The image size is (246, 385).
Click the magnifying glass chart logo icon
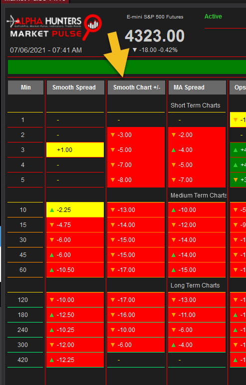click(92, 27)
